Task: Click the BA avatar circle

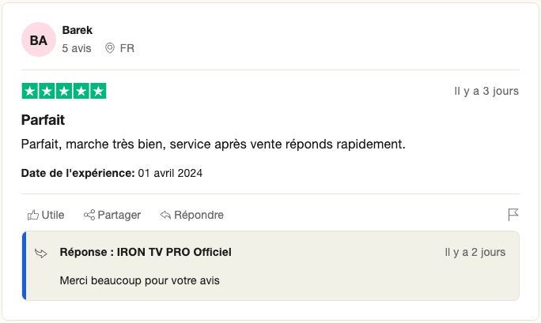Action: [x=39, y=39]
